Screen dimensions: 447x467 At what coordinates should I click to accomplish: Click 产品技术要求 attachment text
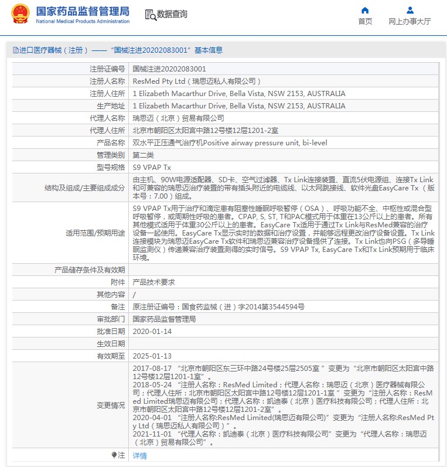(153, 282)
